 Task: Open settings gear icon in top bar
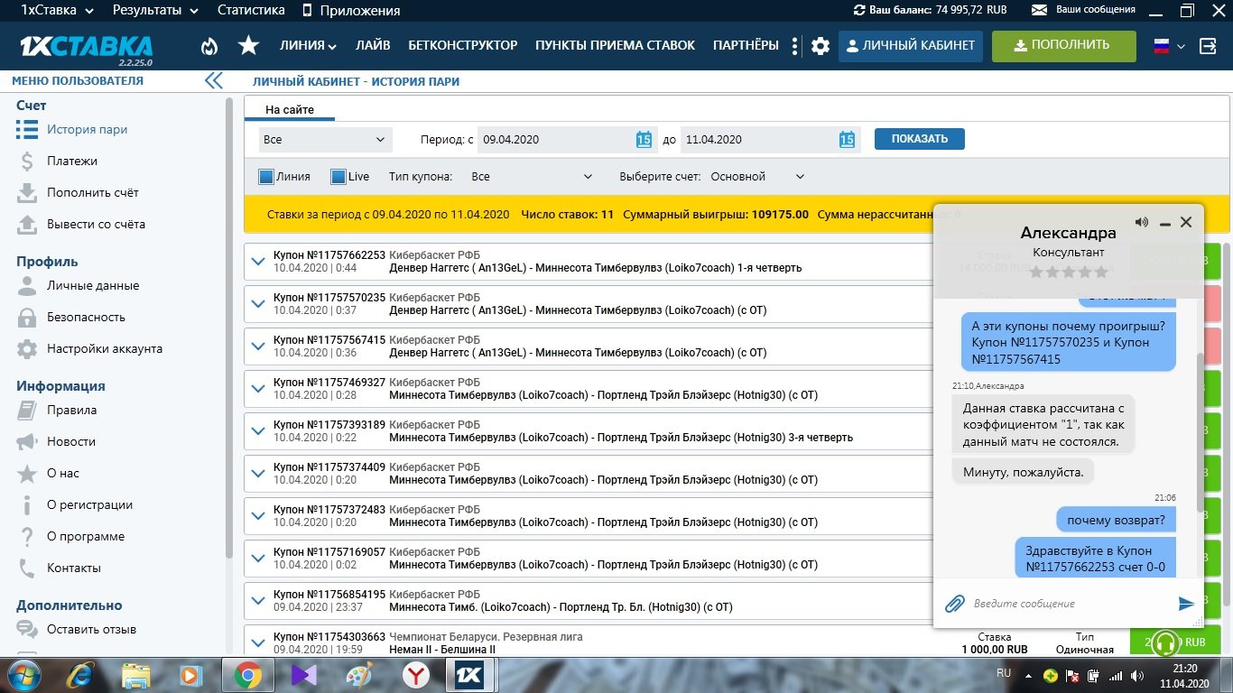pyautogui.click(x=820, y=46)
